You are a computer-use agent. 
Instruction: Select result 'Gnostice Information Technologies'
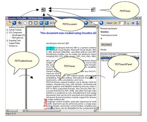114,54
